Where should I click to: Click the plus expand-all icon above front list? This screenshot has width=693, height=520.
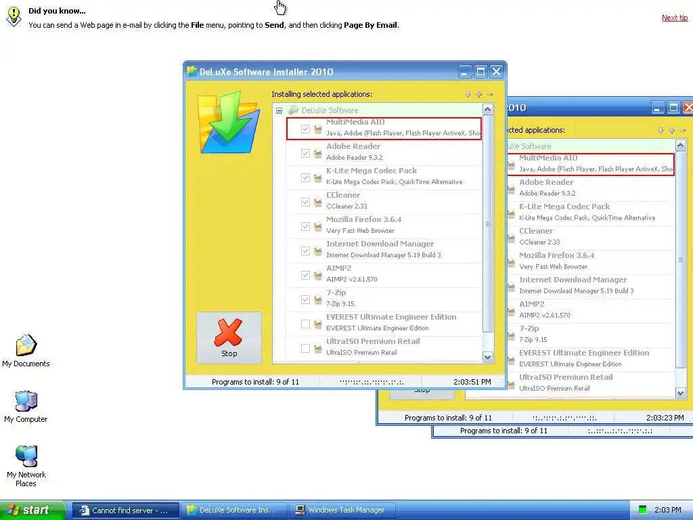[478, 94]
